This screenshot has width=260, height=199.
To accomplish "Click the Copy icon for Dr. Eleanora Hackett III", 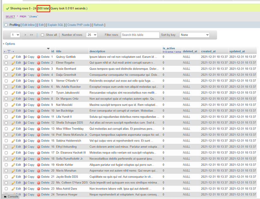I will (x=25, y=153).
